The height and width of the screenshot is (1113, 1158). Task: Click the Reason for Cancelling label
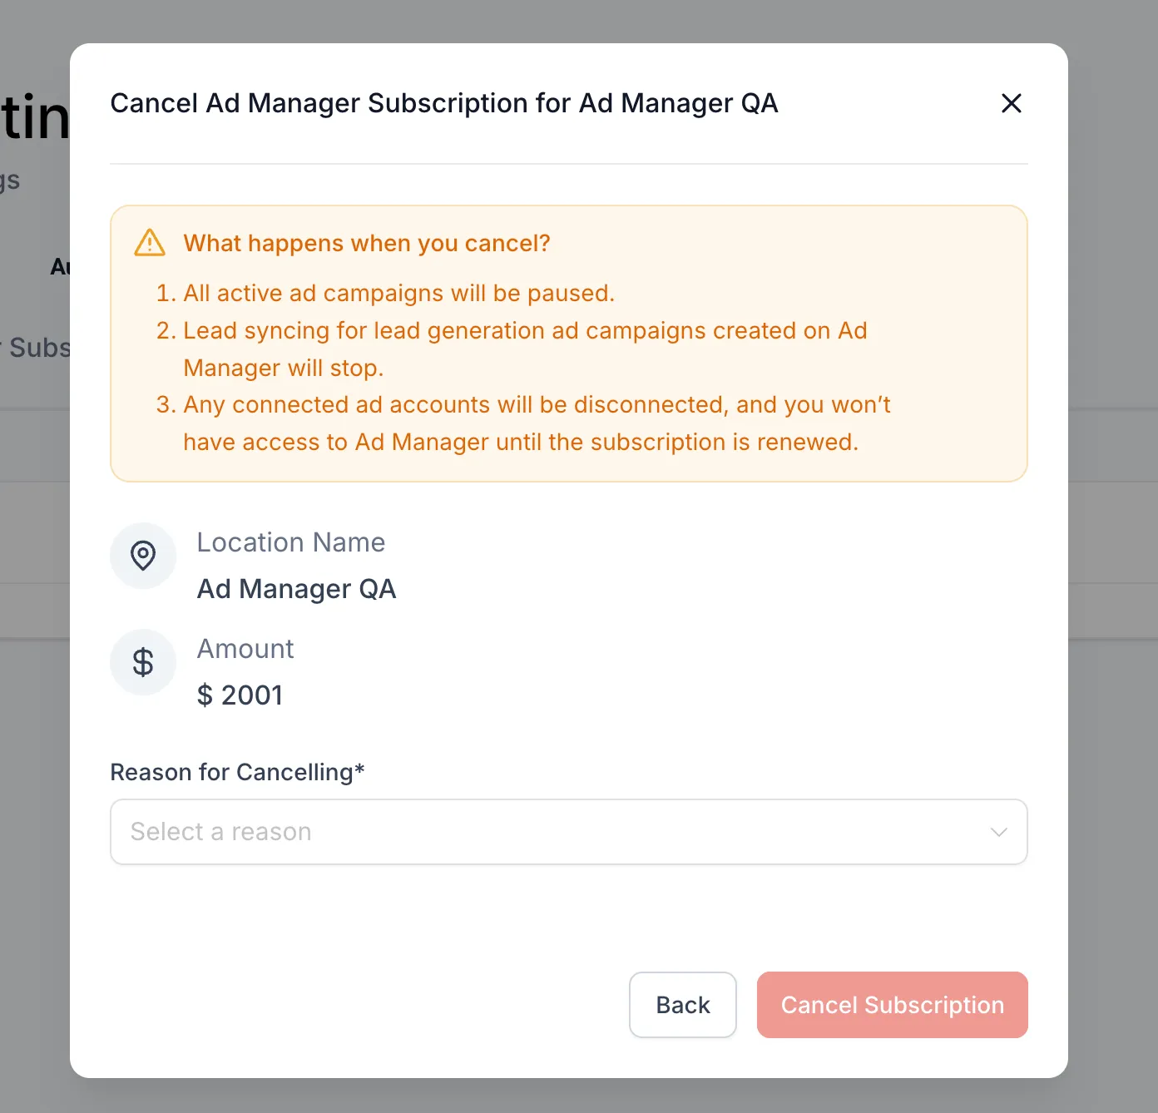238,772
